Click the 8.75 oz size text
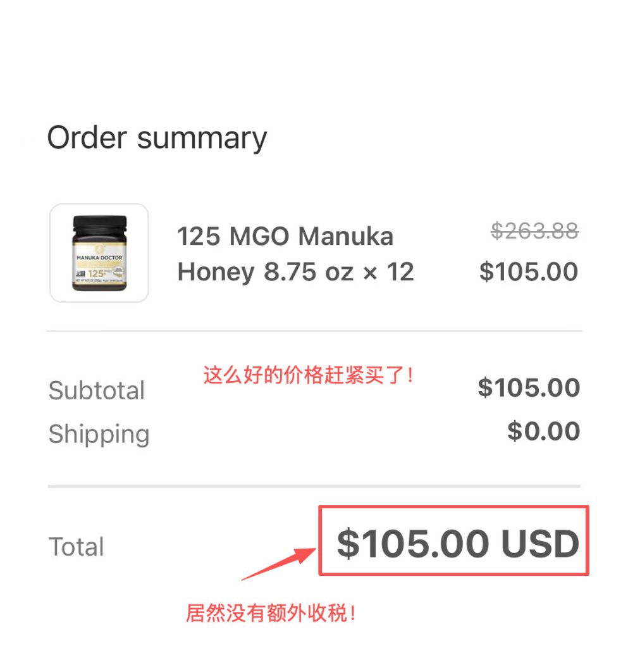Image resolution: width=628 pixels, height=648 pixels. point(309,272)
